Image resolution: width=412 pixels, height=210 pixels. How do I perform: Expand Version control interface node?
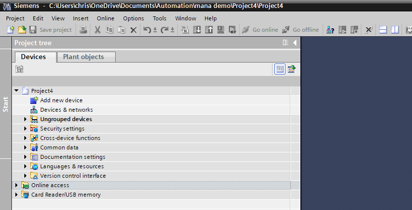click(25, 176)
